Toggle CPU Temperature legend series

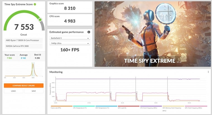pyautogui.click(x=84, y=107)
